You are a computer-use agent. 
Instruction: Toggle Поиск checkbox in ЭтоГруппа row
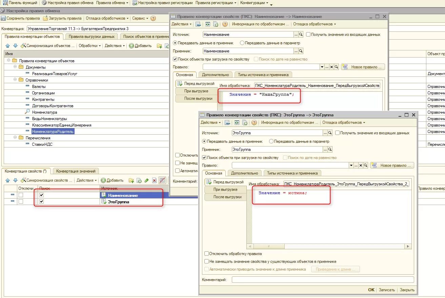pyautogui.click(x=41, y=202)
